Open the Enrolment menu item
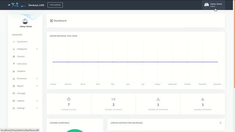 coord(22,78)
